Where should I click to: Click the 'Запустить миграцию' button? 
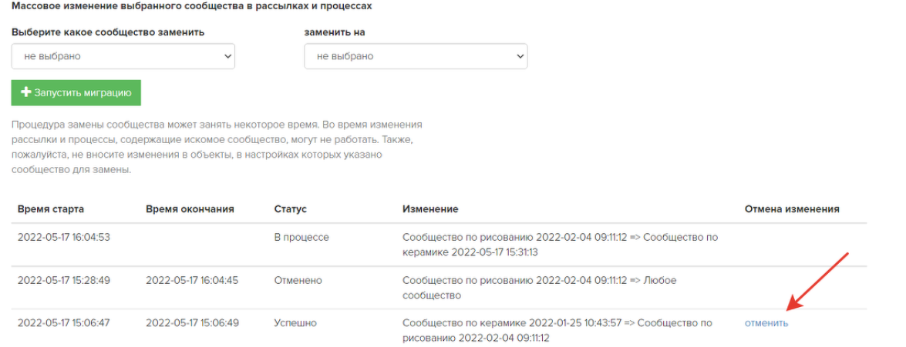[x=76, y=93]
